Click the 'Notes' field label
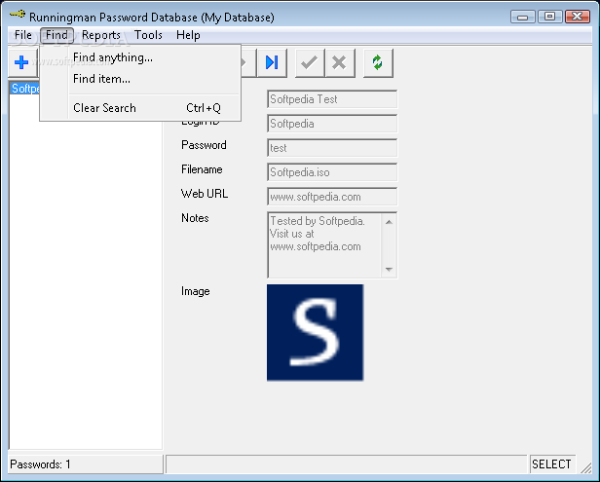The image size is (600, 482). pyautogui.click(x=195, y=218)
